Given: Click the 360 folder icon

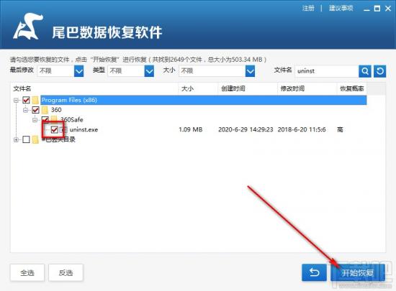Looking at the screenshot, I should tap(45, 110).
